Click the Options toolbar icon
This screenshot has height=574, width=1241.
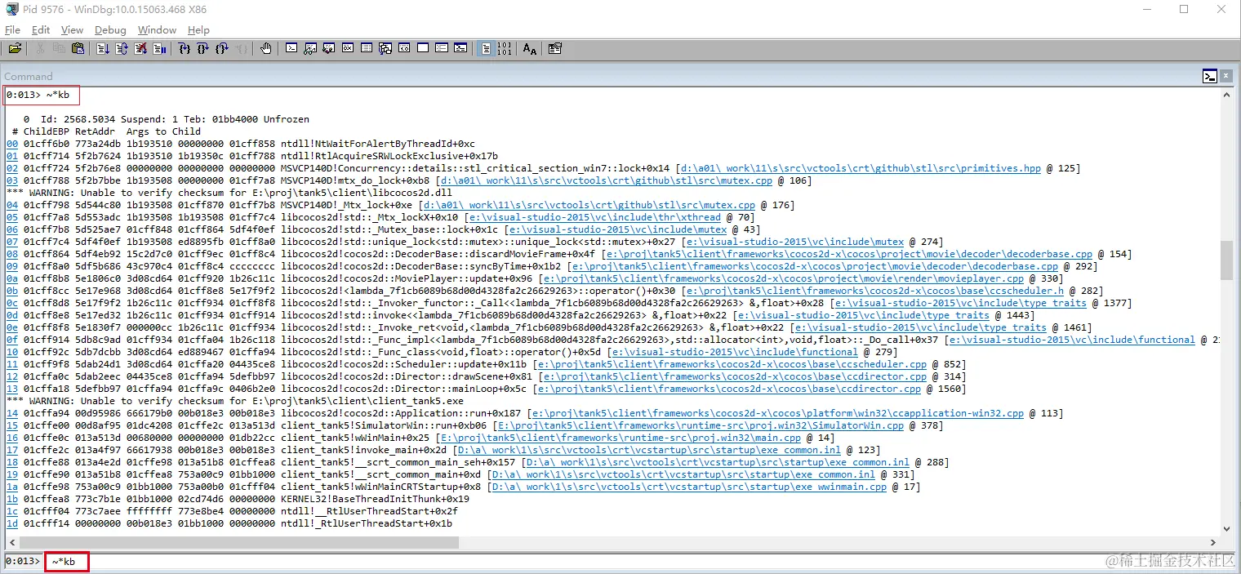(x=554, y=48)
